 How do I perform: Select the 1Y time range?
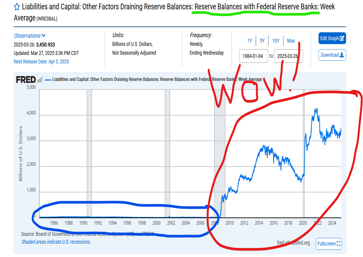point(250,41)
